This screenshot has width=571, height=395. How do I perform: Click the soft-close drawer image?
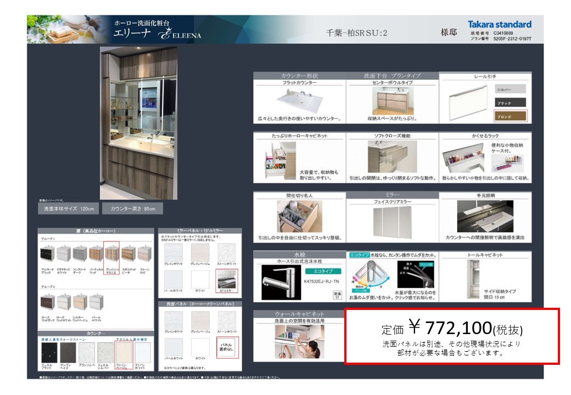click(x=392, y=157)
